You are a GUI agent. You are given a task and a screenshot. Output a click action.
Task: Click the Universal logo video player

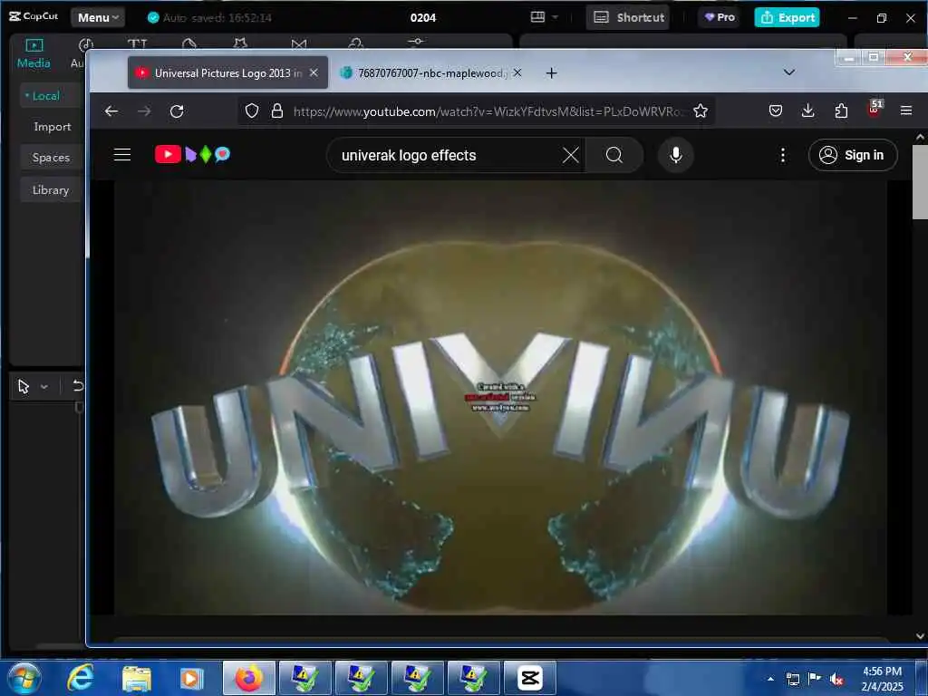500,398
